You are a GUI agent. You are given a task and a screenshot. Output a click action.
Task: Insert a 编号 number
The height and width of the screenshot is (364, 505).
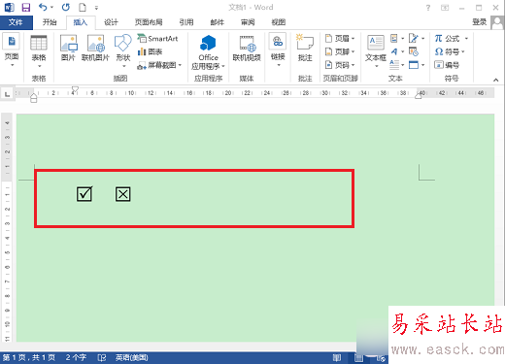point(447,65)
